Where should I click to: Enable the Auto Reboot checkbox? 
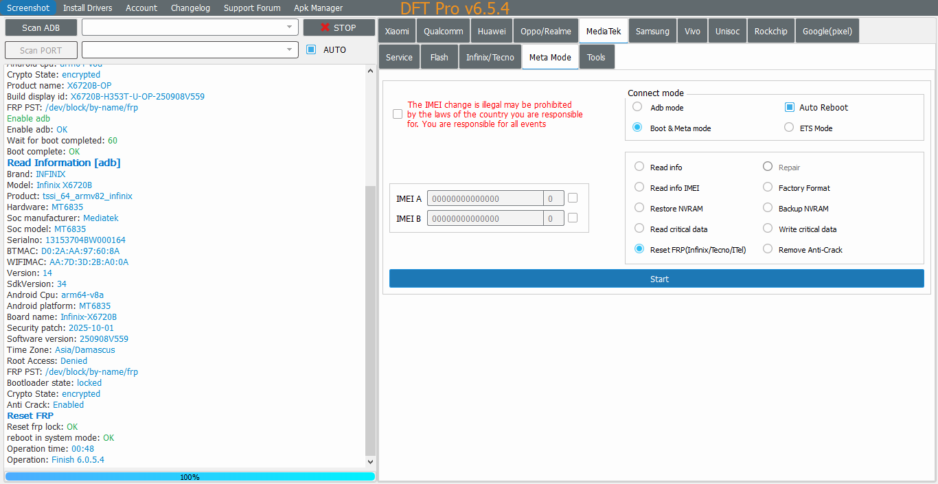(790, 107)
